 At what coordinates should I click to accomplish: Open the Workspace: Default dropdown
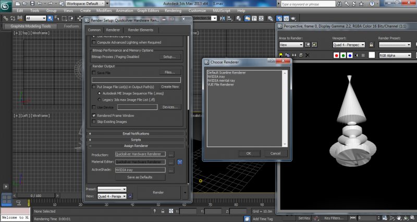pyautogui.click(x=85, y=4)
